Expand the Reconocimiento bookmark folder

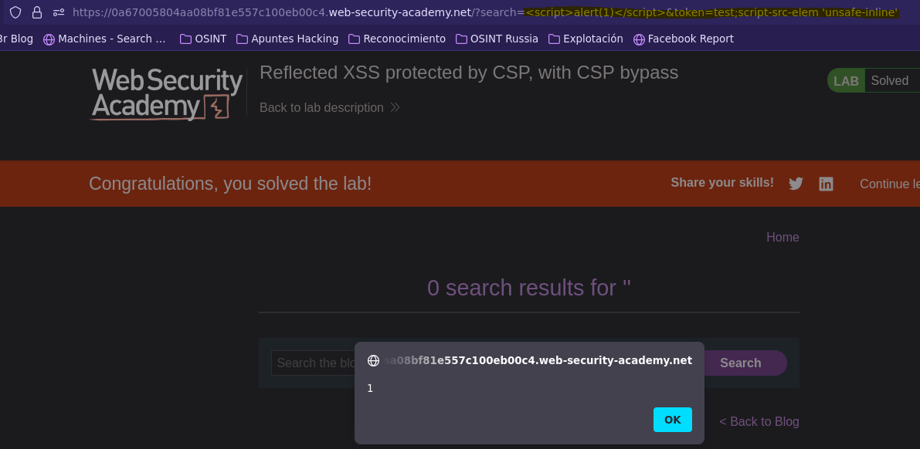tap(397, 39)
